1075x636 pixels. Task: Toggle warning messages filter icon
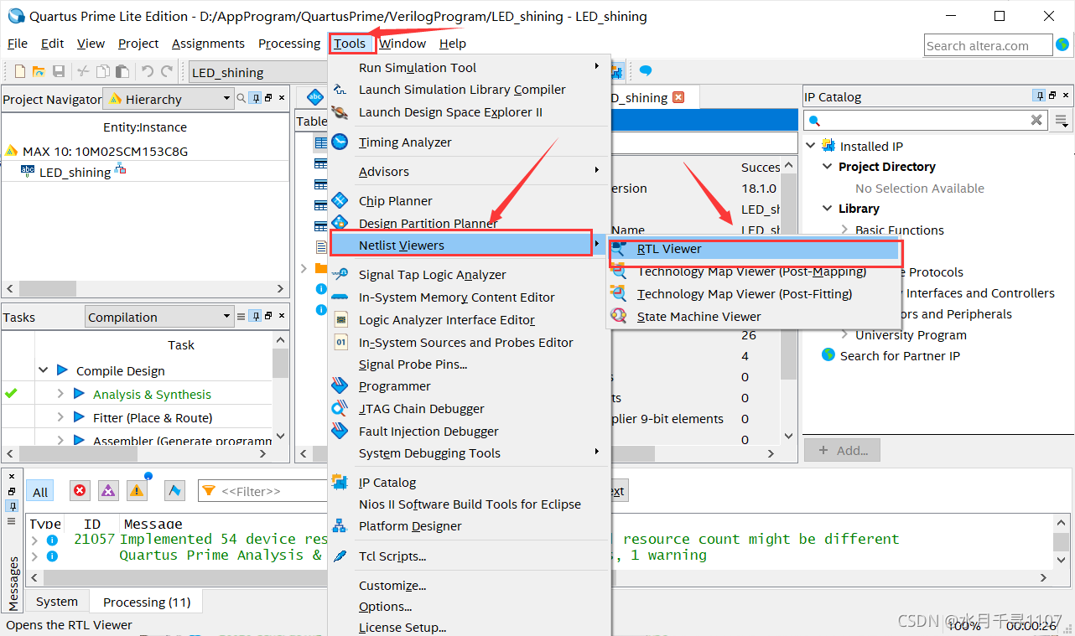[137, 491]
